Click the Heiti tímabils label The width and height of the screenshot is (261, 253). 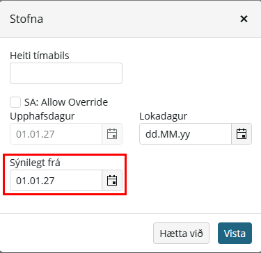point(40,56)
